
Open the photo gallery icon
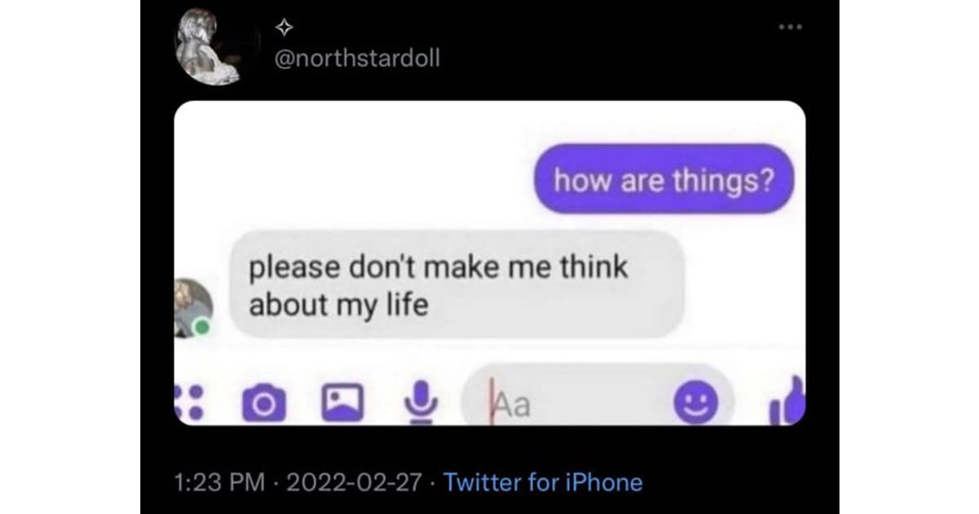[x=343, y=402]
